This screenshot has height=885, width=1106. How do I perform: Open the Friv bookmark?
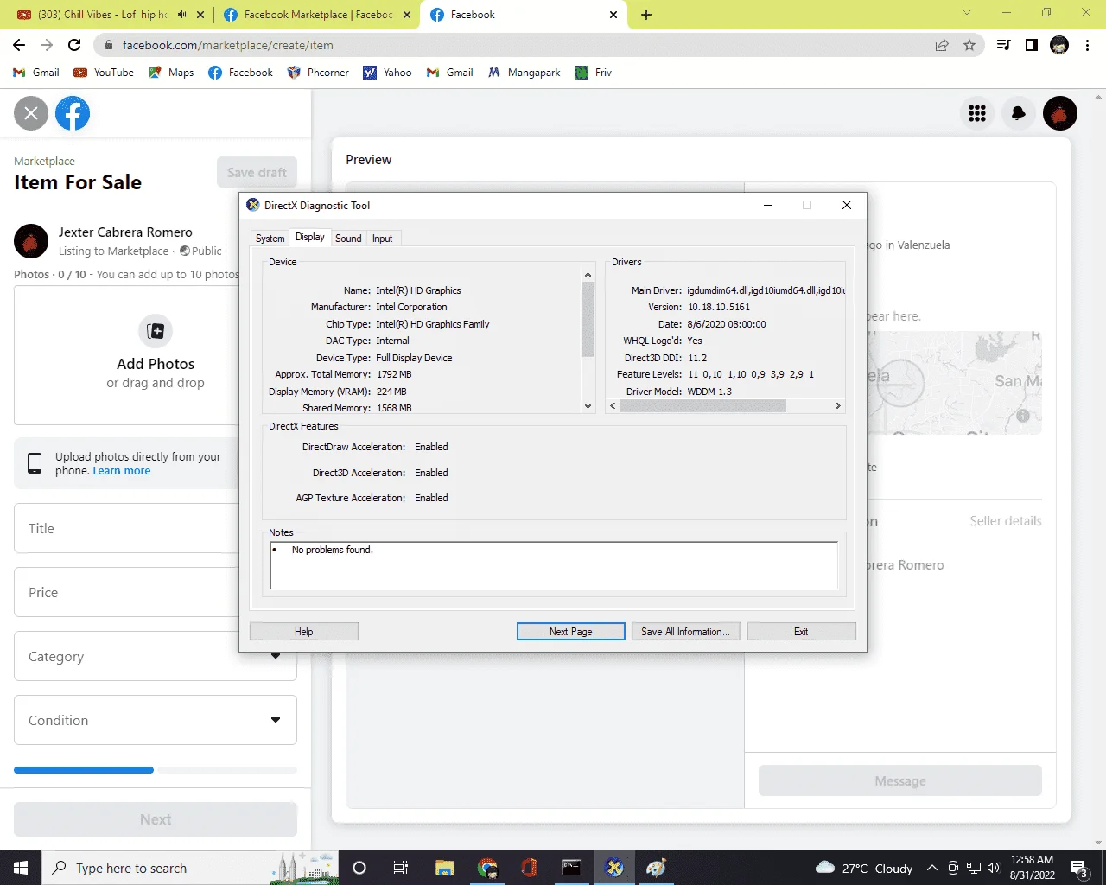[x=594, y=73]
